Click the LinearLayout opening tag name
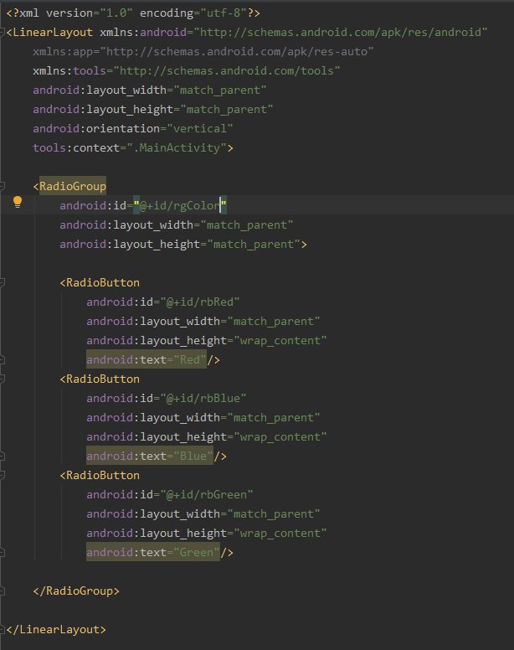This screenshot has height=650, width=514. (x=53, y=33)
